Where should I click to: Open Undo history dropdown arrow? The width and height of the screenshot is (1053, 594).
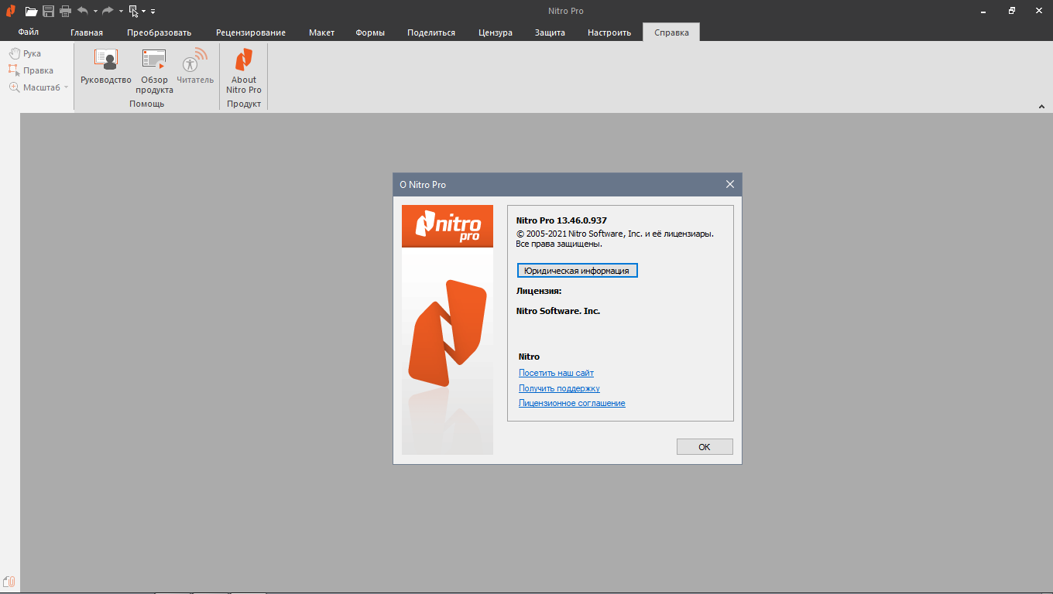pyautogui.click(x=95, y=12)
